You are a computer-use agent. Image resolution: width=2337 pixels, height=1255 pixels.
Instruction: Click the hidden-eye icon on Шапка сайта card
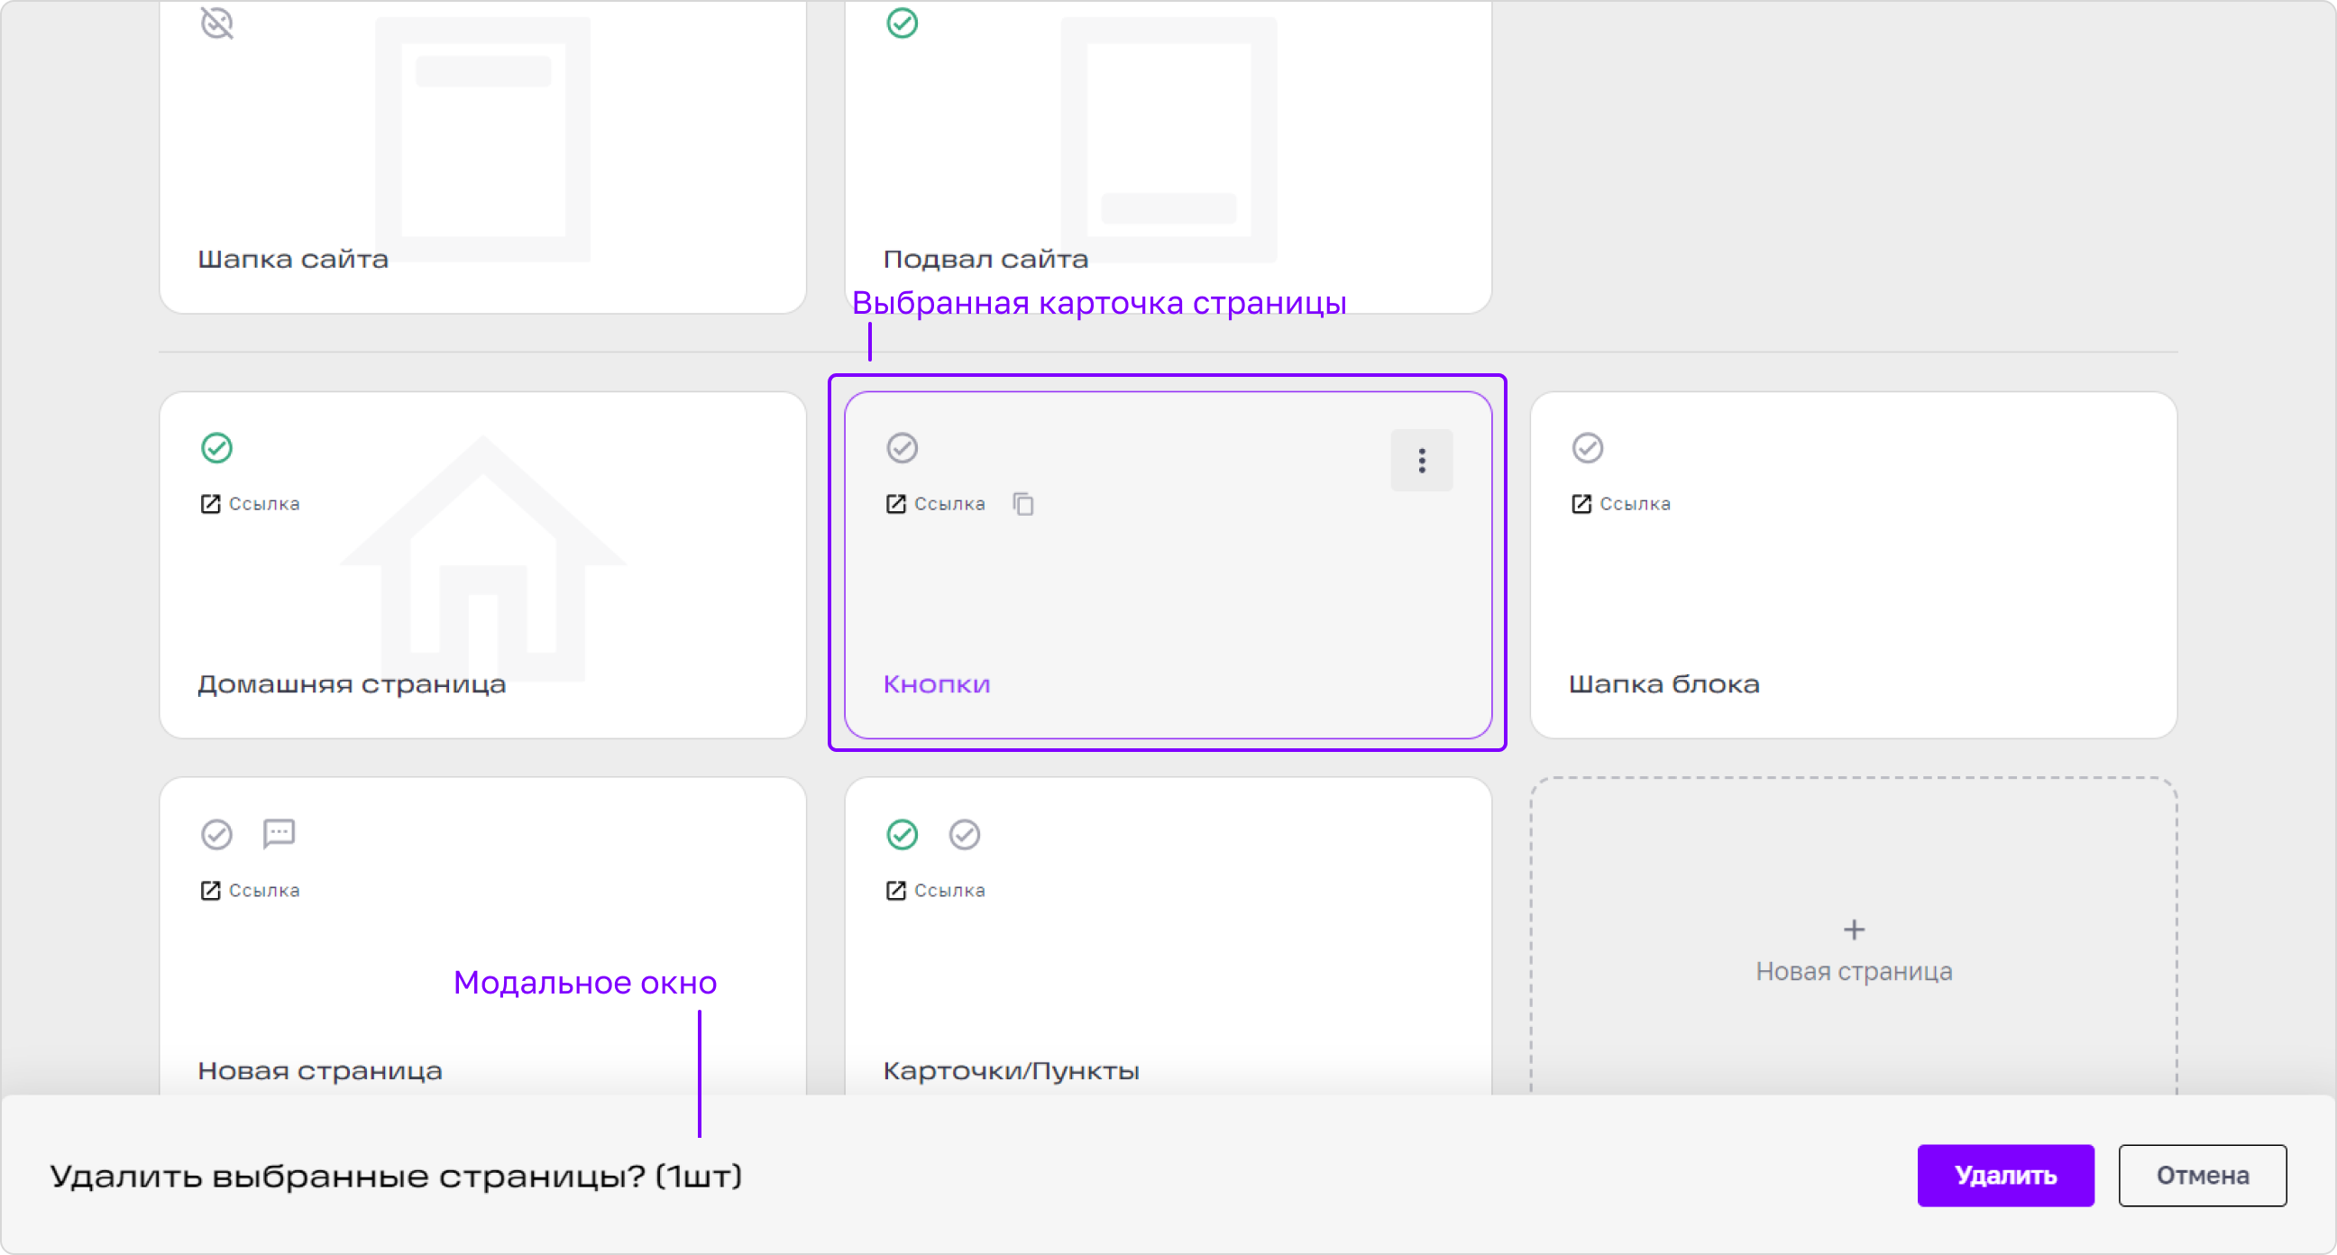click(x=216, y=23)
